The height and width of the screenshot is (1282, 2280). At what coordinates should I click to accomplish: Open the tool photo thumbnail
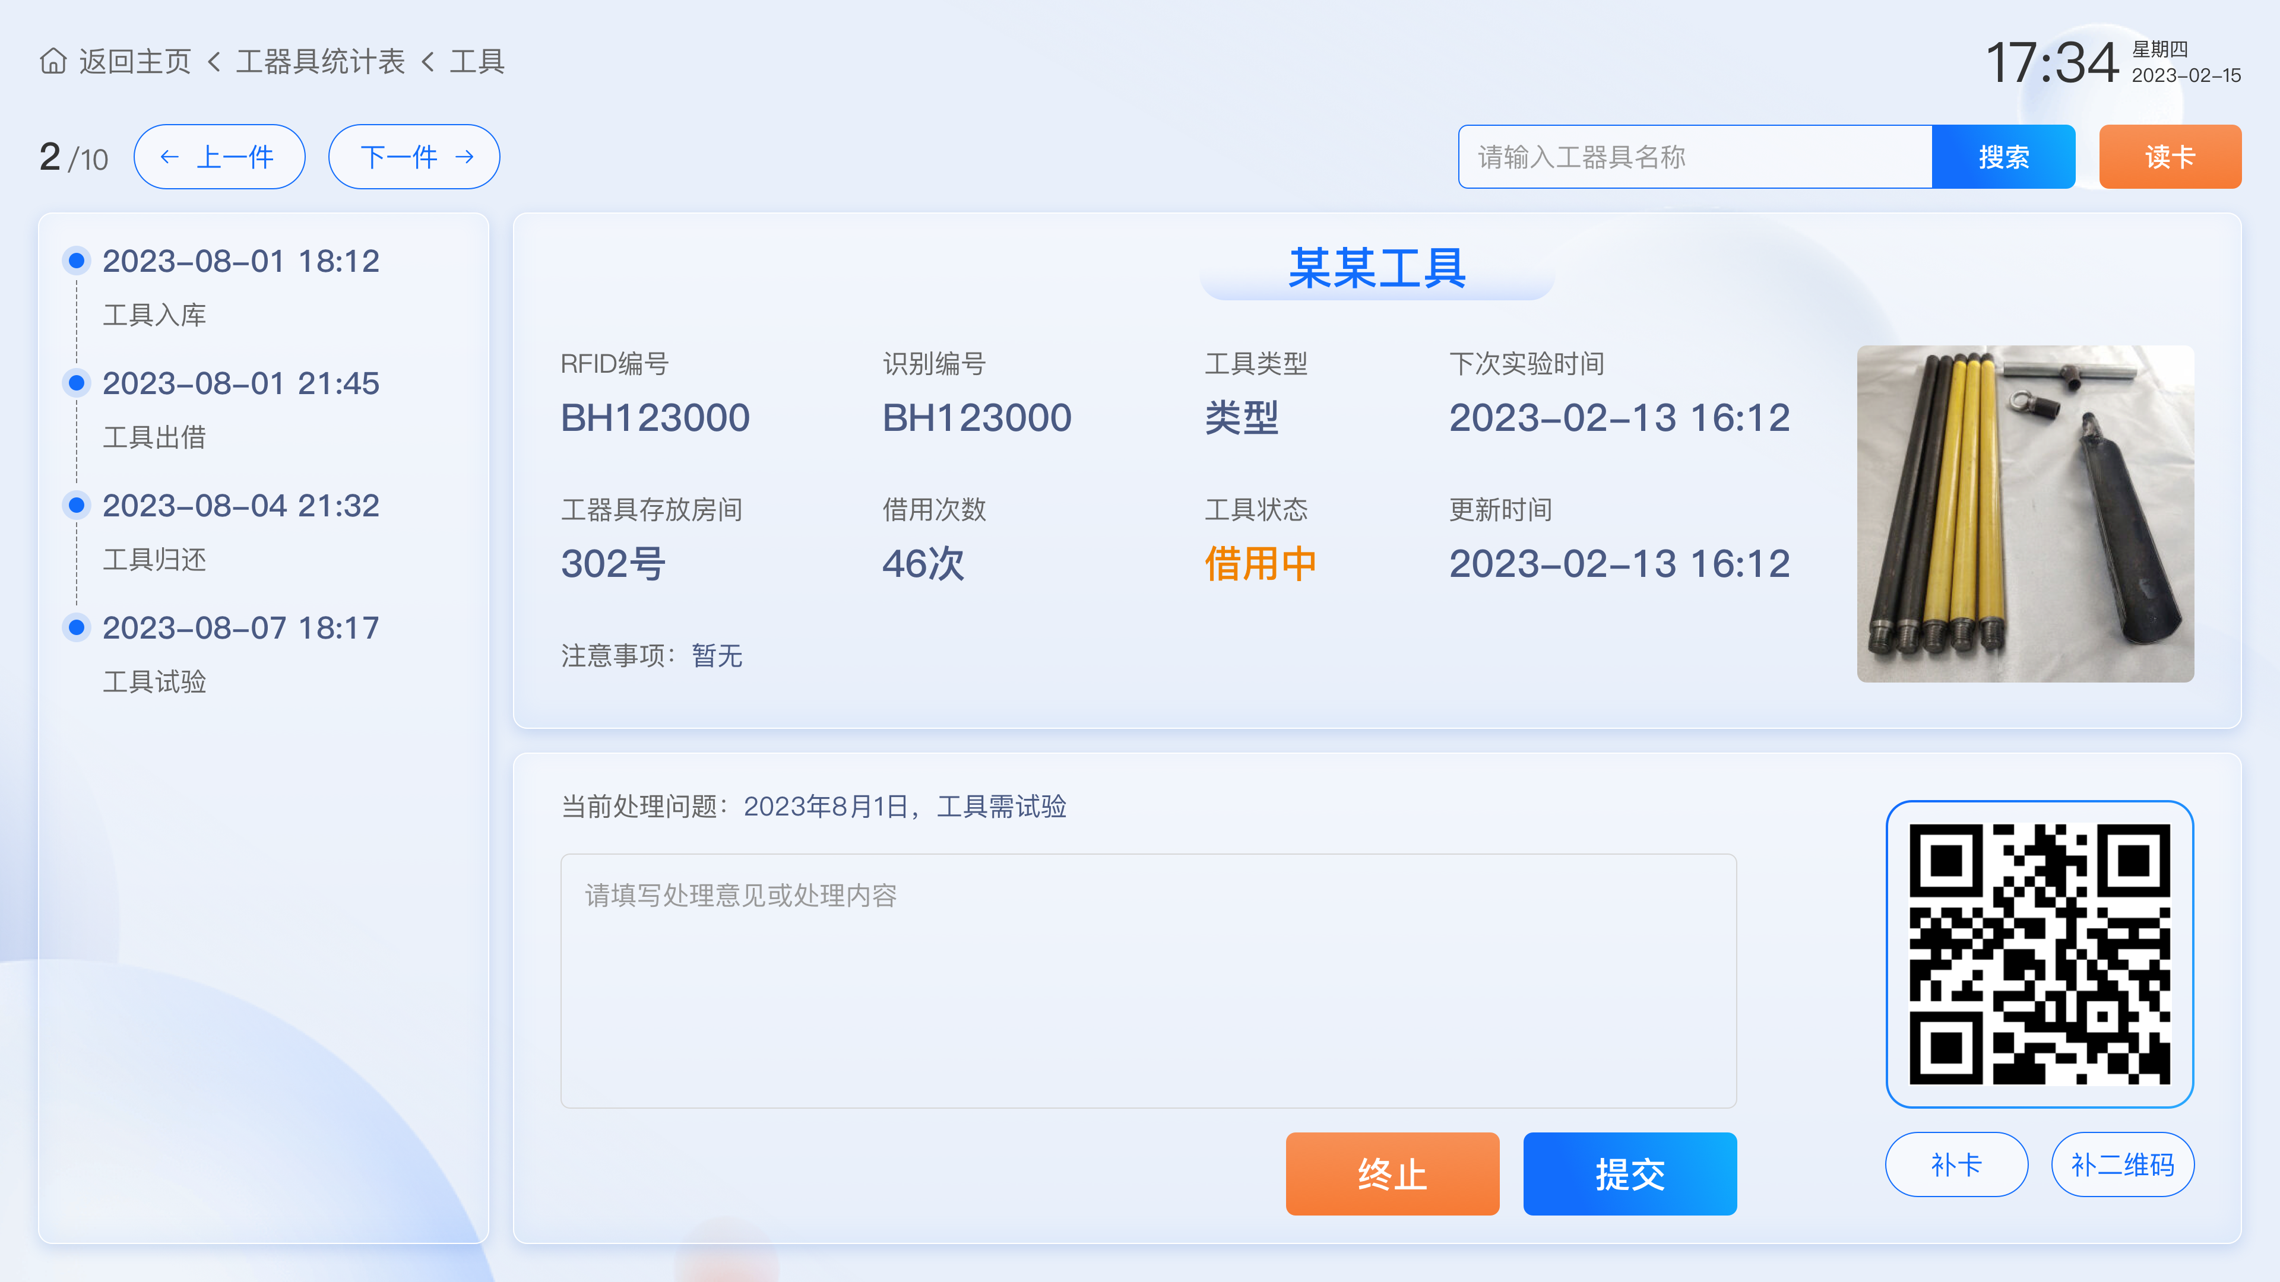(x=2025, y=513)
